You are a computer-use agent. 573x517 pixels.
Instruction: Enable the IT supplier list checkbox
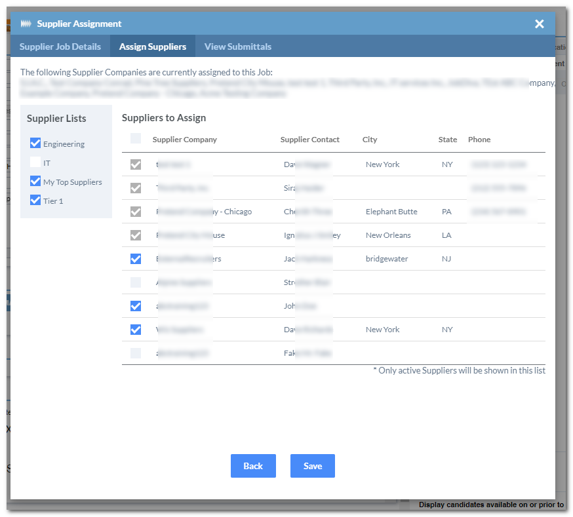(x=35, y=162)
